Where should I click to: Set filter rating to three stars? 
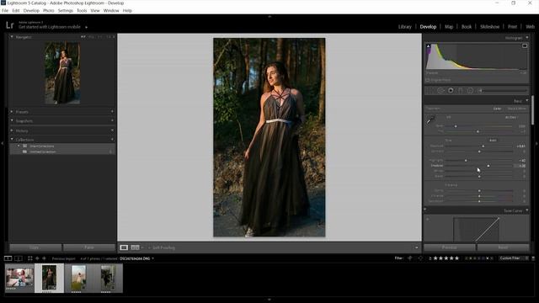[446, 258]
